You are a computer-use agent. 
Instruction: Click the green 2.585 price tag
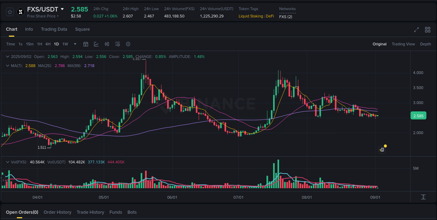tap(418, 116)
